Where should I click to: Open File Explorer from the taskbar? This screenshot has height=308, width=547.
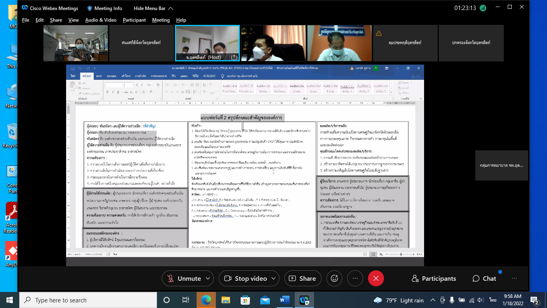226,300
